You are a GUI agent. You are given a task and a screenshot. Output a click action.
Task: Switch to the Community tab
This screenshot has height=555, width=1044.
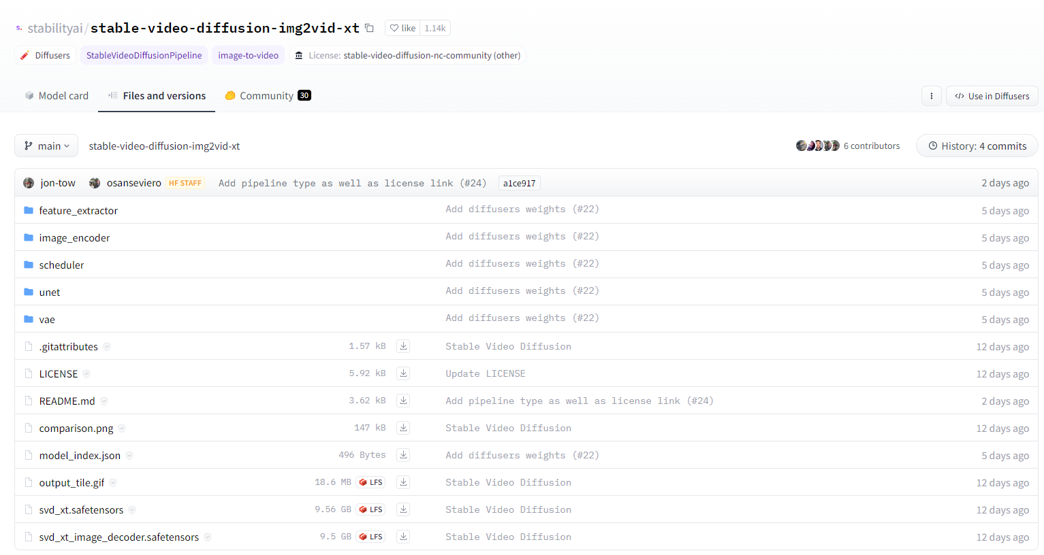(268, 96)
